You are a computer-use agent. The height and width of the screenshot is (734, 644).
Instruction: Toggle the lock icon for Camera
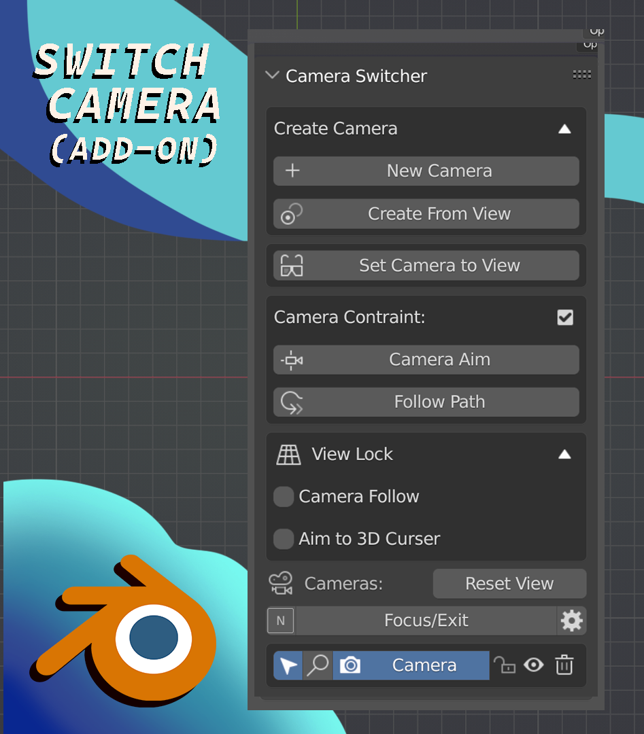(505, 665)
